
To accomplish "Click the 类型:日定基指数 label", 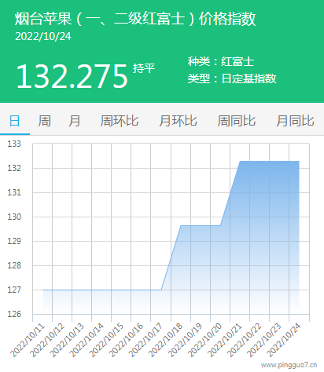I will point(232,78).
